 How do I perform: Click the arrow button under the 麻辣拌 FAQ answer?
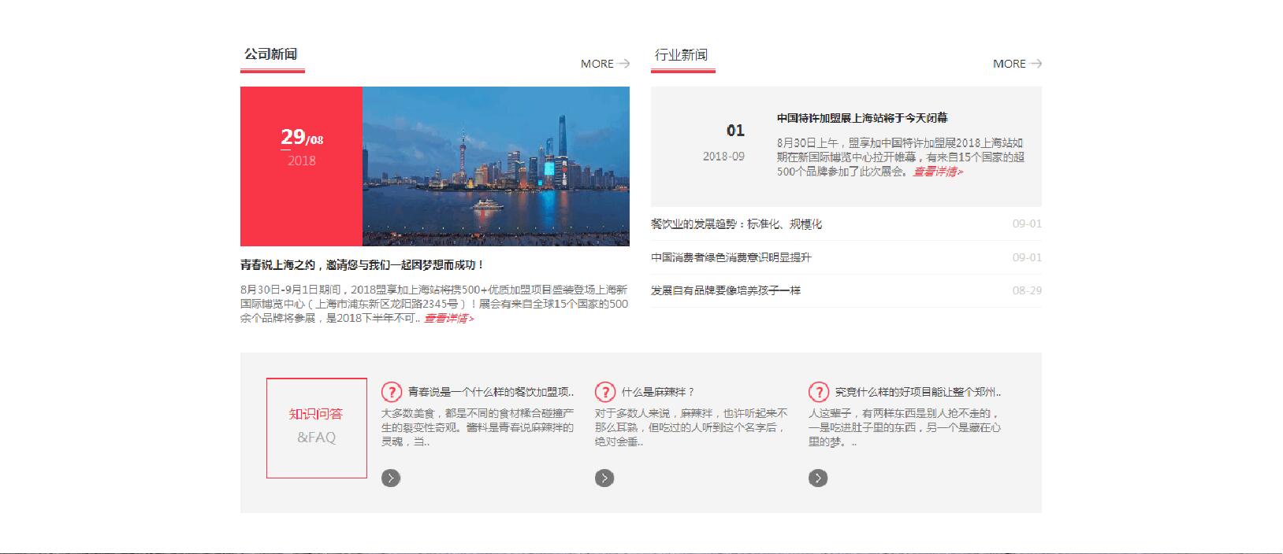(x=604, y=478)
